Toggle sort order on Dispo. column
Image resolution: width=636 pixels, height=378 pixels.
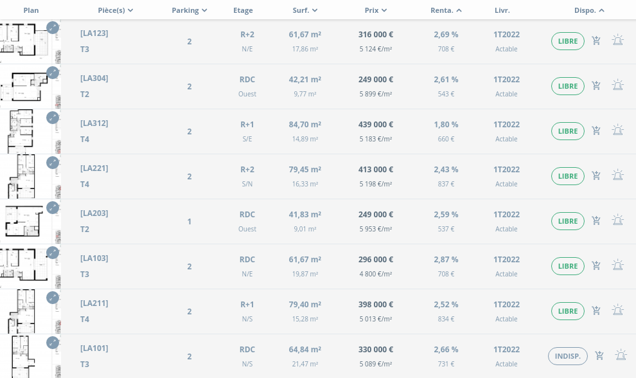589,10
